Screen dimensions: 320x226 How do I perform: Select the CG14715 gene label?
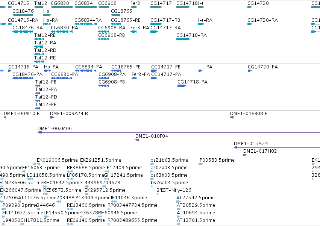pyautogui.click(x=18, y=3)
